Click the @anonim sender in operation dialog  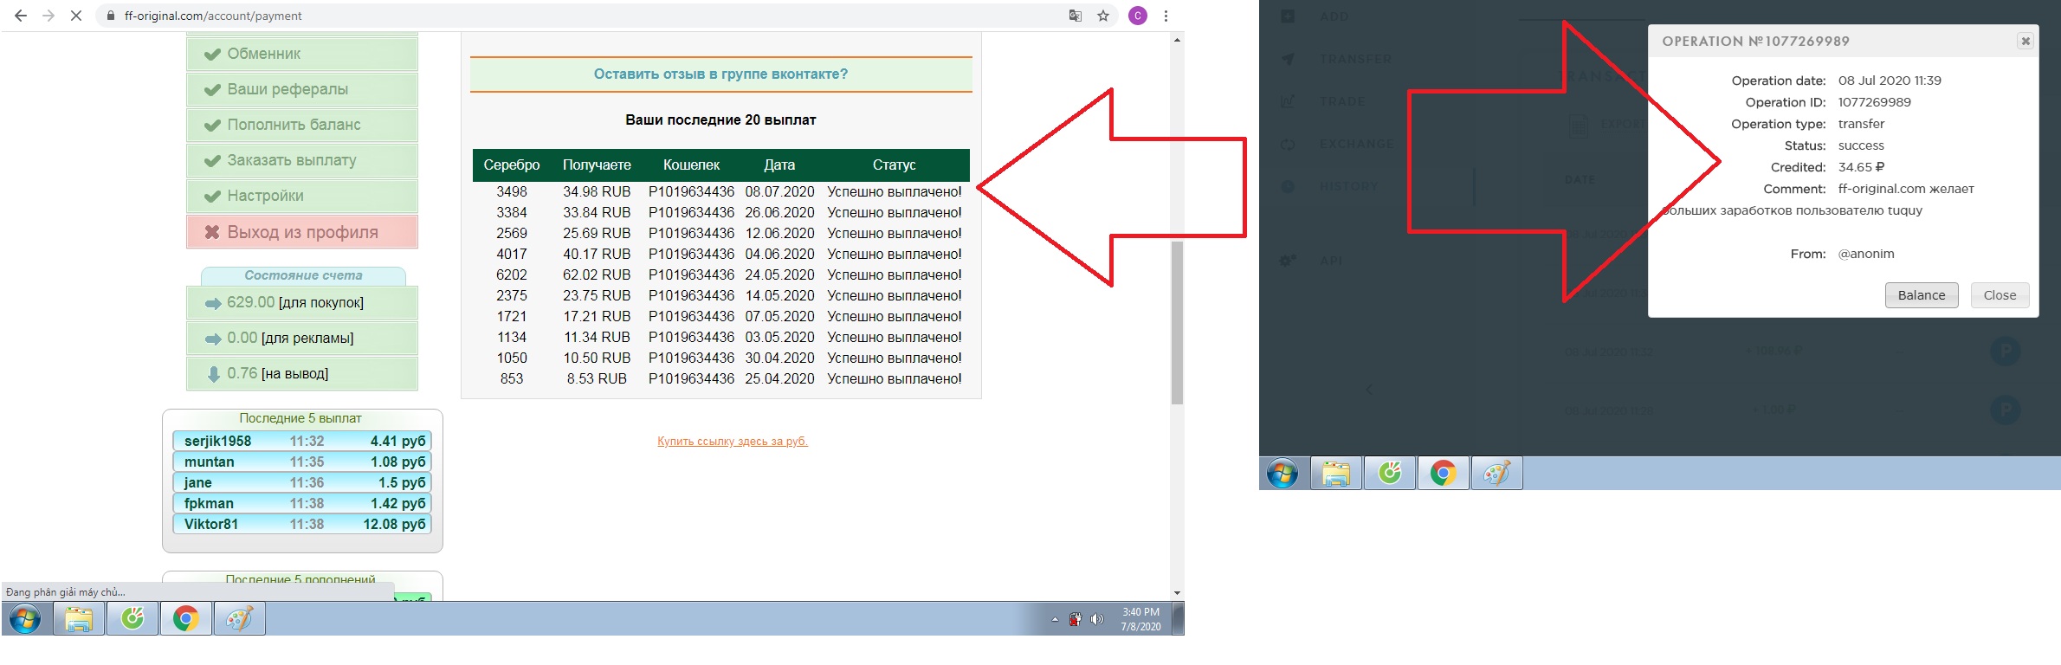[1866, 254]
